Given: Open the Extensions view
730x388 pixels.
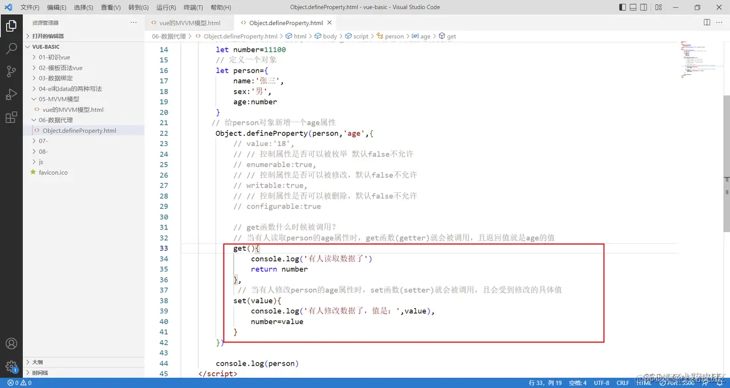Looking at the screenshot, I should [11, 118].
